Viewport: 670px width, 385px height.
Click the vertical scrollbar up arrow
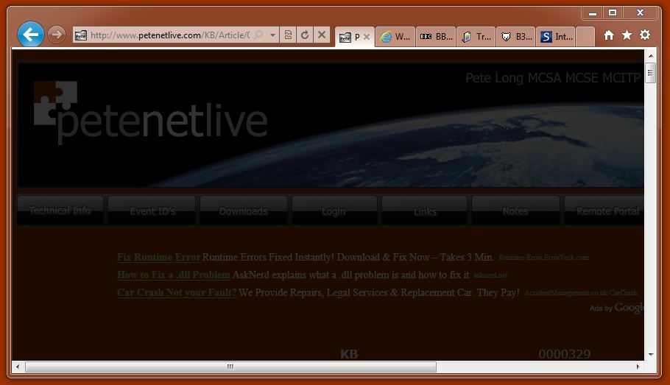[x=650, y=55]
